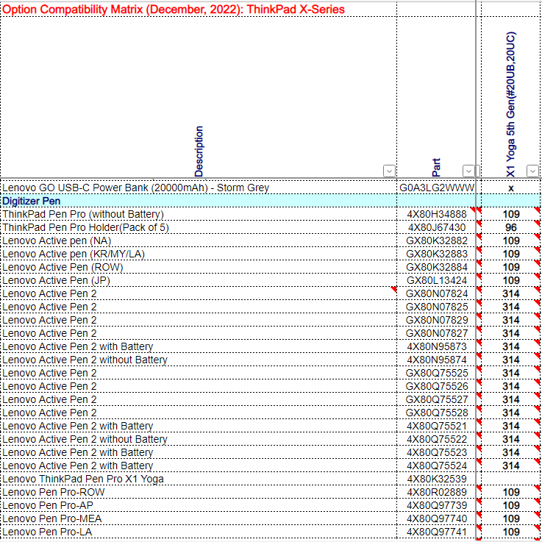Select part number GX80N07827

pos(437,333)
